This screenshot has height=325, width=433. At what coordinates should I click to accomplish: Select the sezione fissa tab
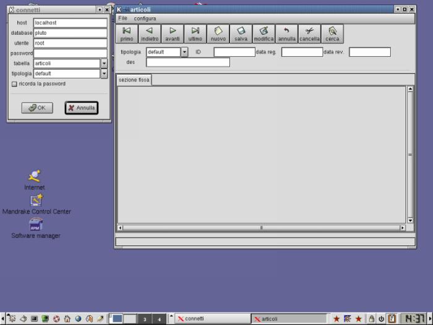coord(134,80)
